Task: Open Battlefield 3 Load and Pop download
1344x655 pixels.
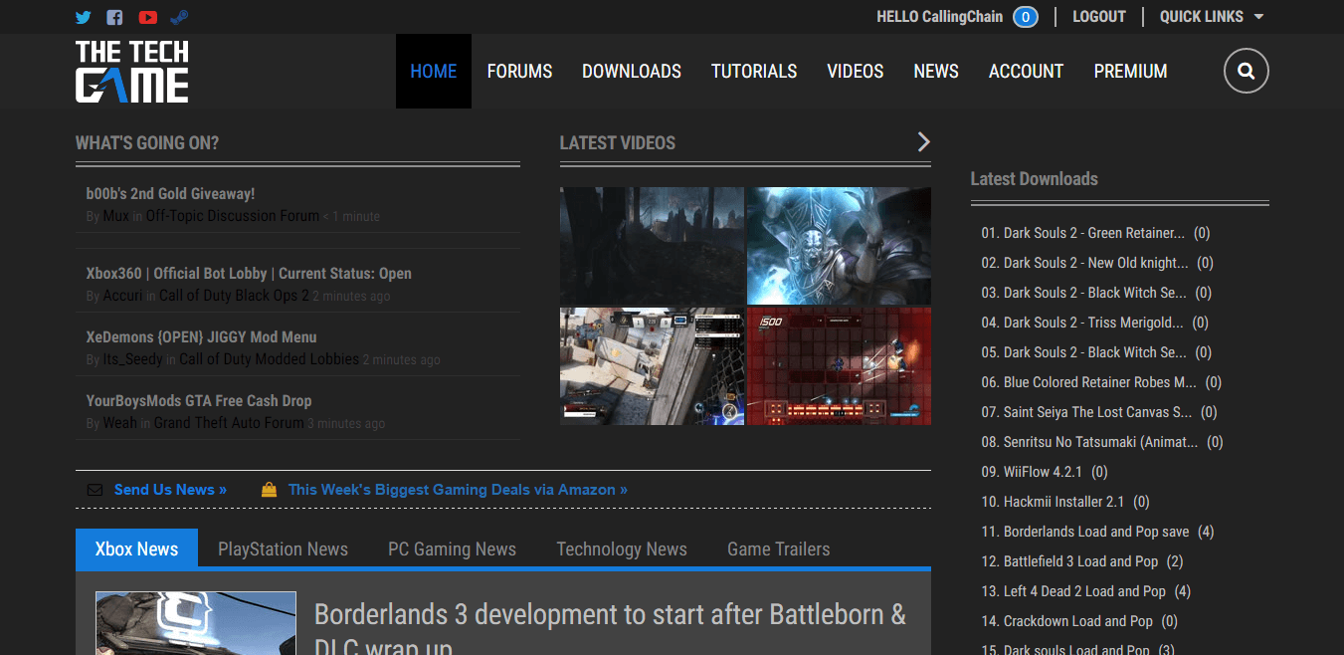Action: click(x=1081, y=561)
